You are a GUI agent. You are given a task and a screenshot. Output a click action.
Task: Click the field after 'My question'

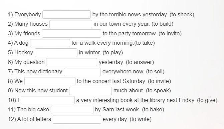[71, 62]
